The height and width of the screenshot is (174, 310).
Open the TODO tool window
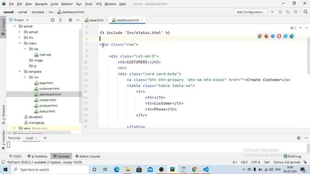coord(15,156)
